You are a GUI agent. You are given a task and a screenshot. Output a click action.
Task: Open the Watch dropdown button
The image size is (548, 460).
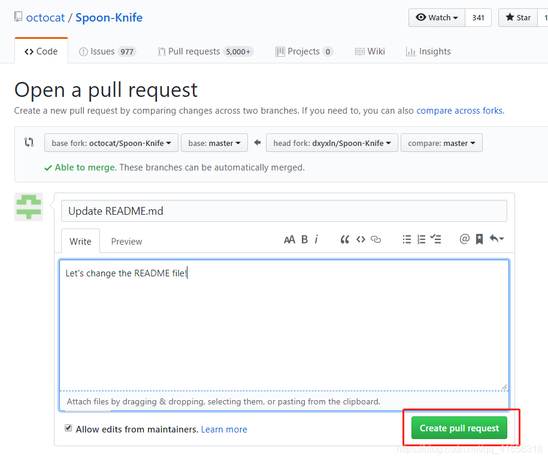(x=437, y=17)
